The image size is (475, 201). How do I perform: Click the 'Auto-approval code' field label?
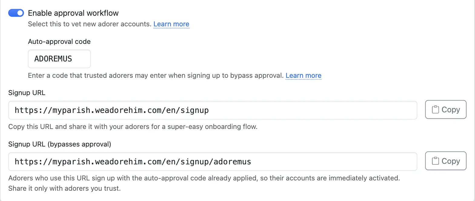pyautogui.click(x=59, y=41)
